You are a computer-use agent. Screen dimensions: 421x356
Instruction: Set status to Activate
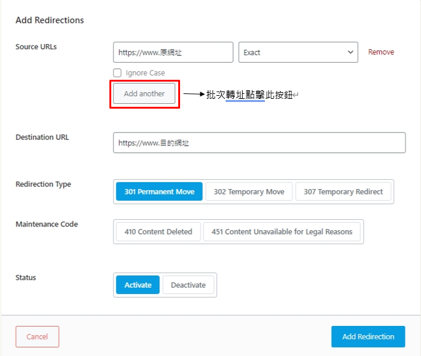pos(138,285)
